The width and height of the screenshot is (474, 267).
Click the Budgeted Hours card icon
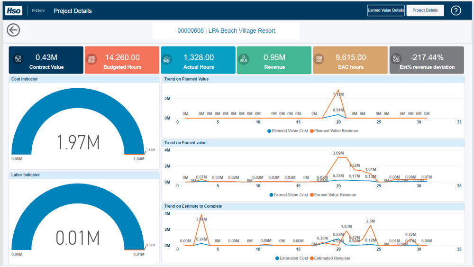pos(91,59)
